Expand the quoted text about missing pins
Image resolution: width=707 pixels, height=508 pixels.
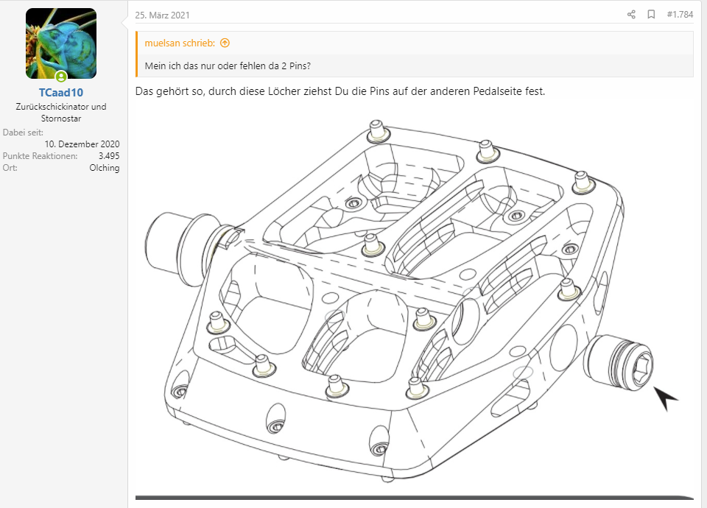point(228,66)
